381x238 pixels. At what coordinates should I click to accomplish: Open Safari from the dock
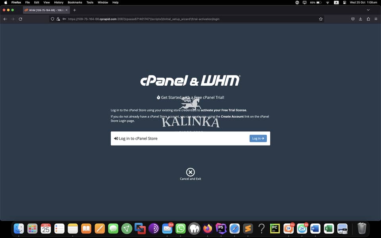click(x=235, y=228)
